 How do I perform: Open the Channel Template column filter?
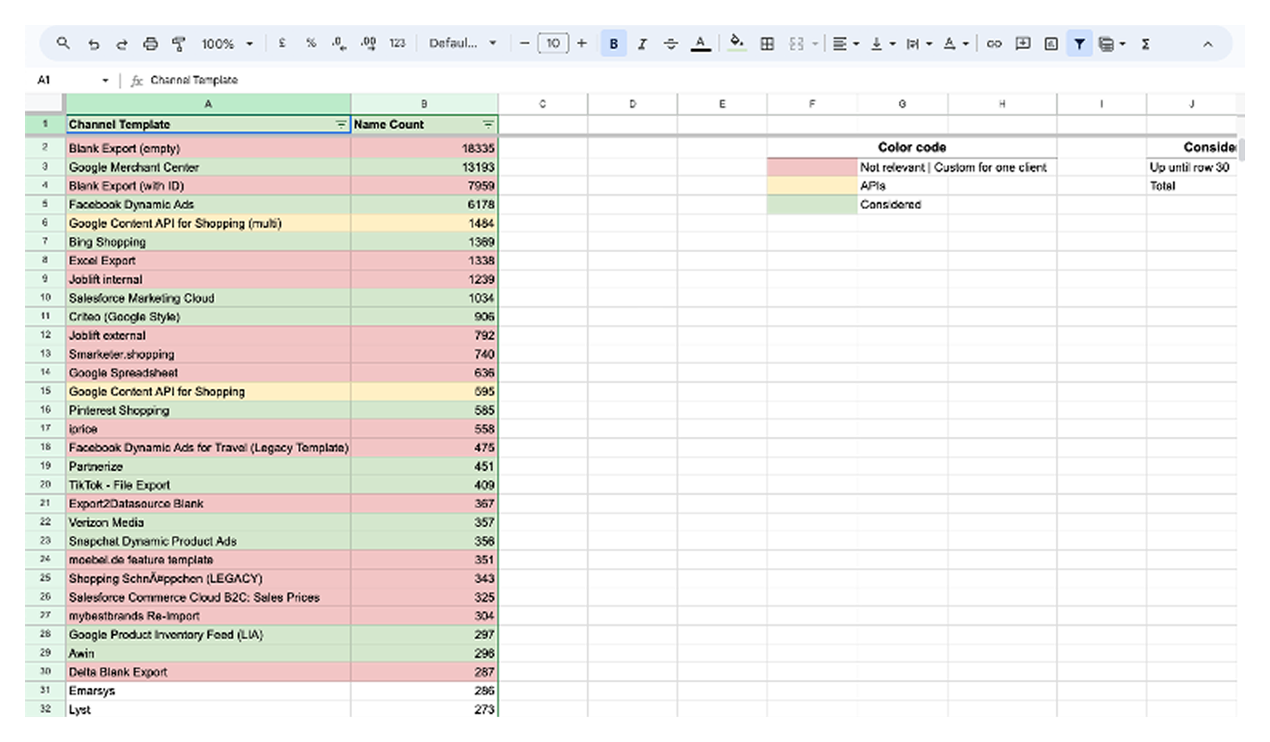(340, 124)
